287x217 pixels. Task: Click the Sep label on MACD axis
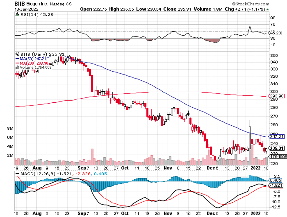82,213
